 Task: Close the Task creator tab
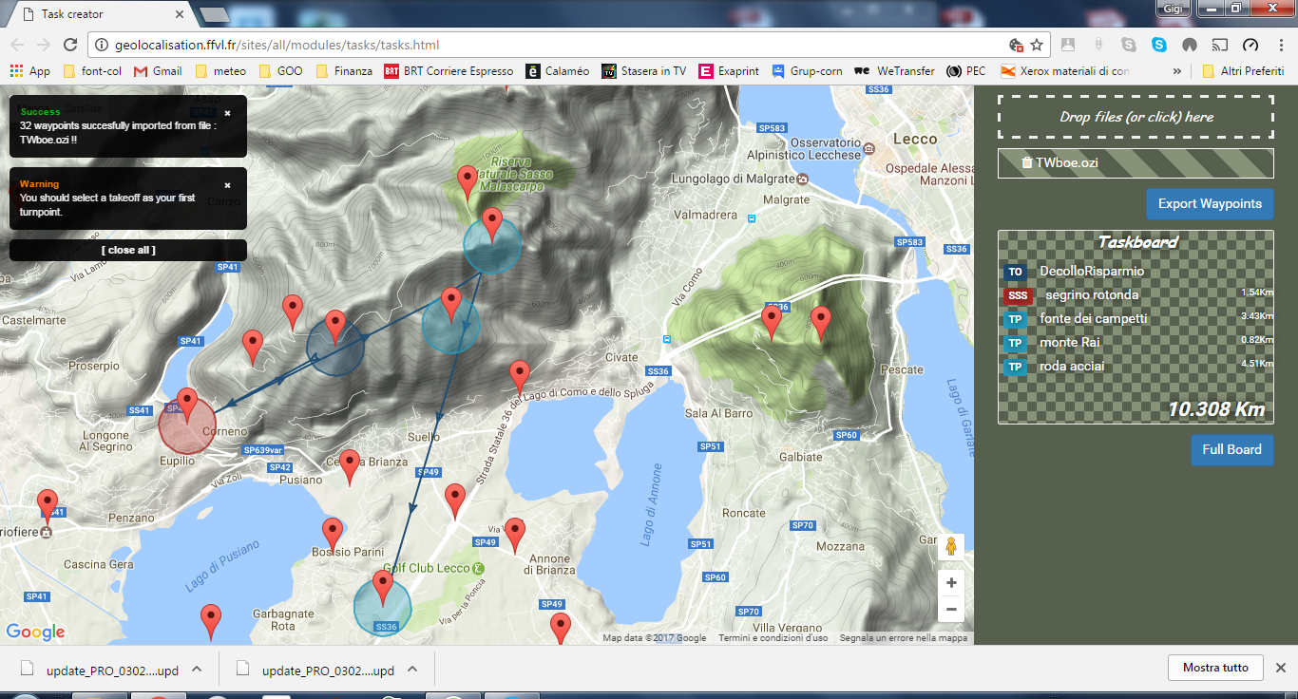click(x=181, y=14)
